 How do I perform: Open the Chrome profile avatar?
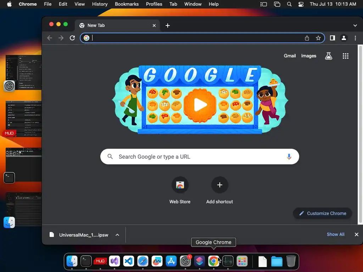[x=344, y=38]
